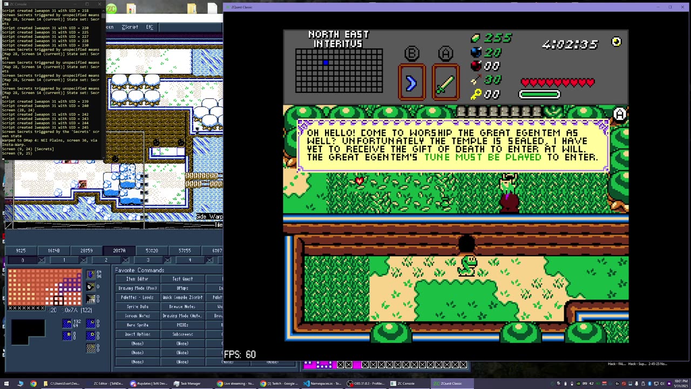Click the rupee counter icon in game HUD
The image size is (691, 389).
476,38
